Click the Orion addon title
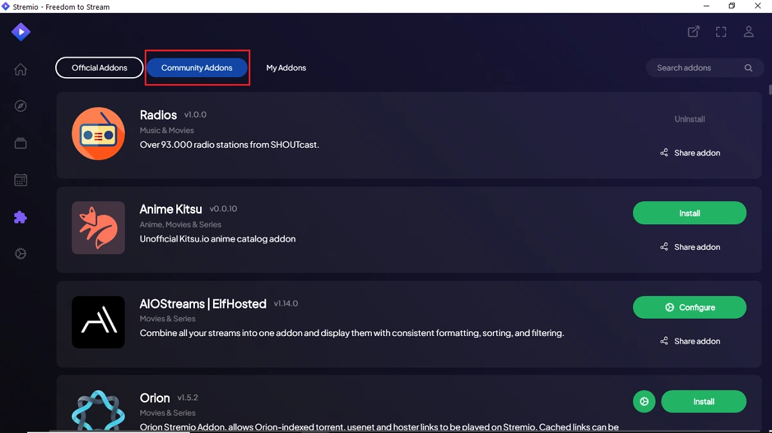 pyautogui.click(x=155, y=398)
